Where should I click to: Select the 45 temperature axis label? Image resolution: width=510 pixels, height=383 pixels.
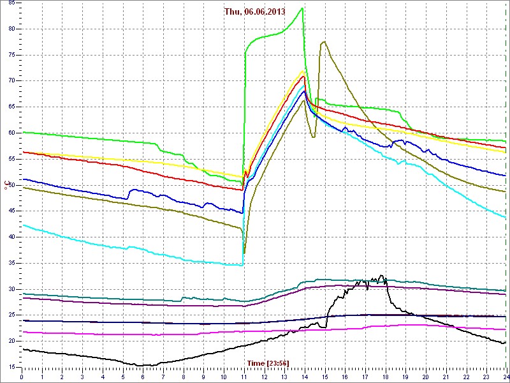11,211
